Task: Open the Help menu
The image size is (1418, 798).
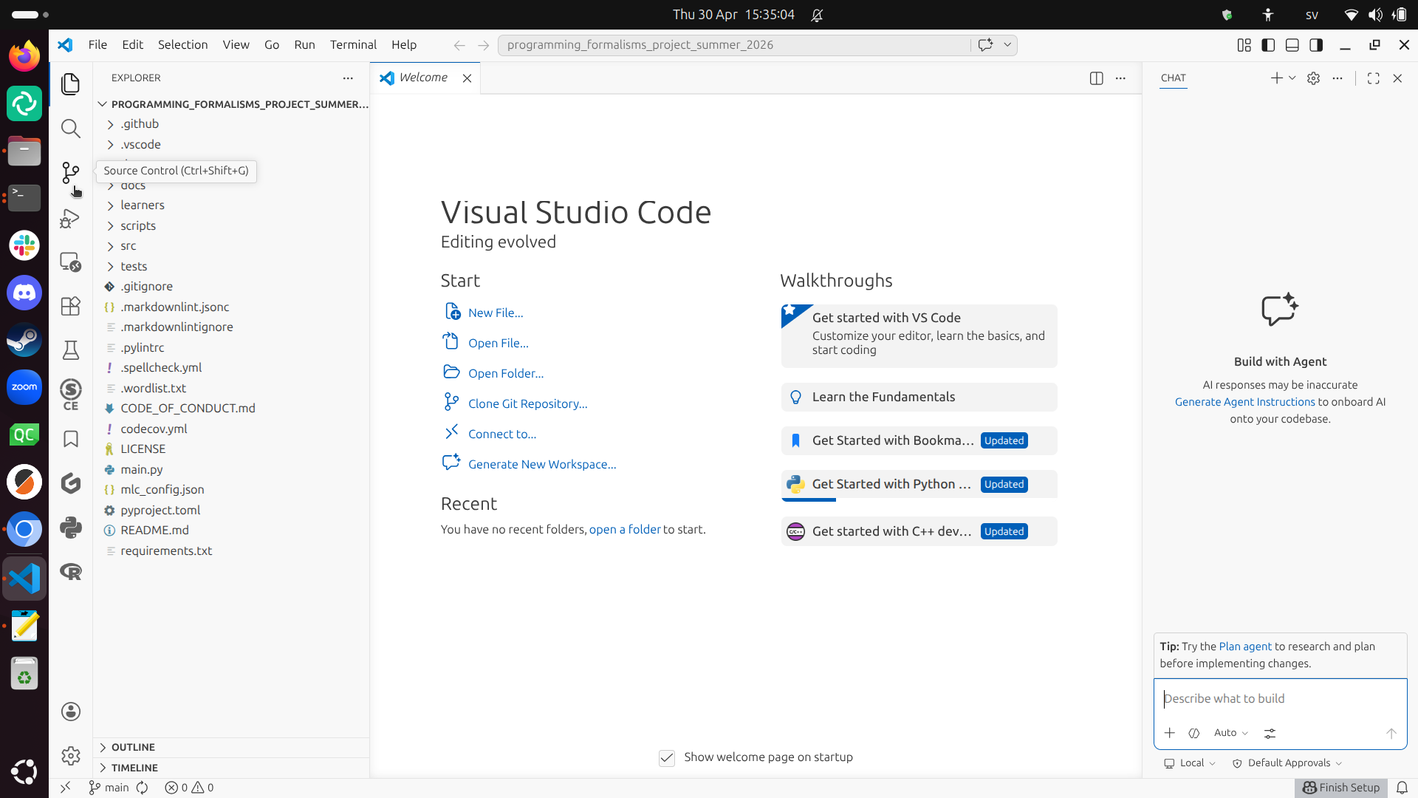Action: point(404,45)
